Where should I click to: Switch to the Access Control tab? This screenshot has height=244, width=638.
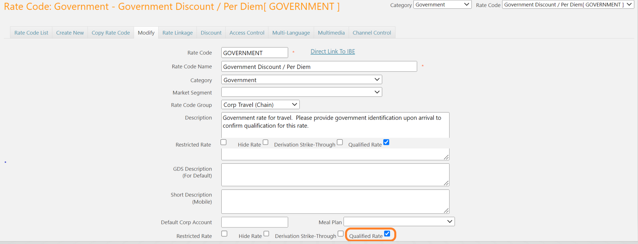pos(247,33)
